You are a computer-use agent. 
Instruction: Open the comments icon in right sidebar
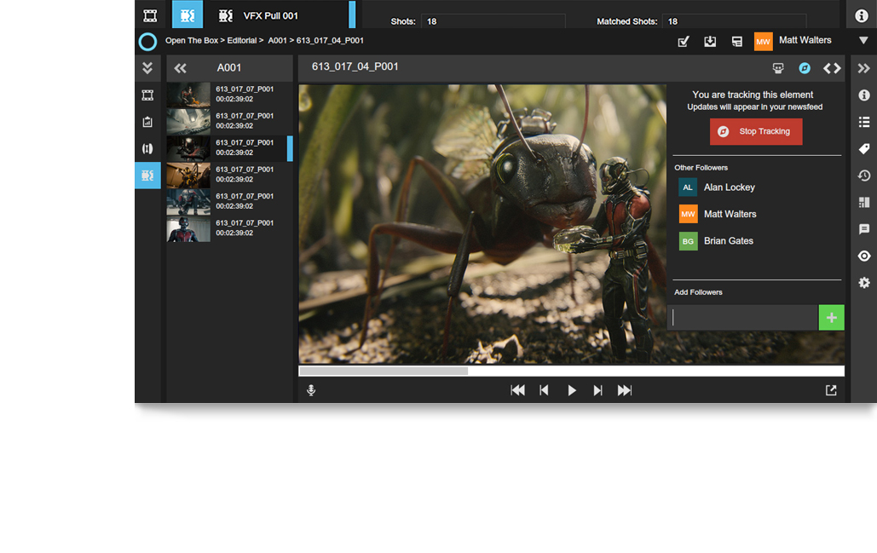pyautogui.click(x=864, y=229)
